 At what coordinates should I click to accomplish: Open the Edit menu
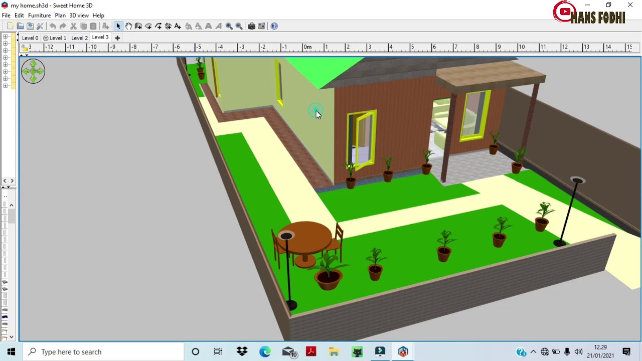click(x=19, y=16)
